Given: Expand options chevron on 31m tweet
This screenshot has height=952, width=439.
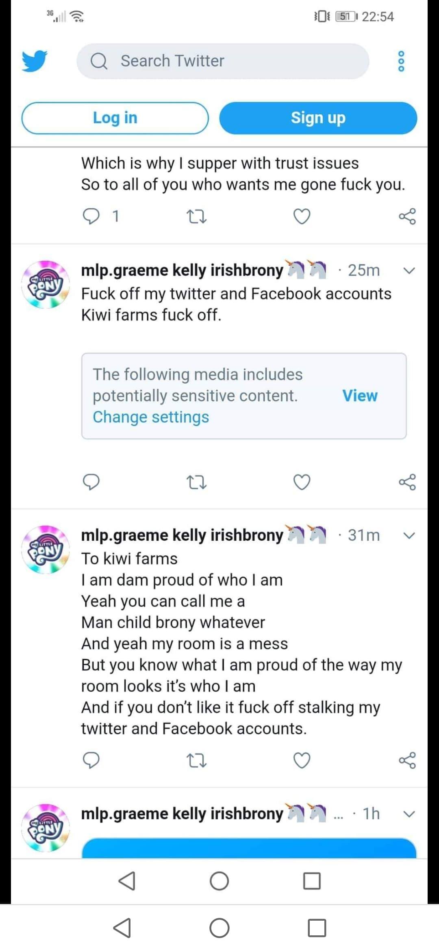Looking at the screenshot, I should tap(409, 535).
